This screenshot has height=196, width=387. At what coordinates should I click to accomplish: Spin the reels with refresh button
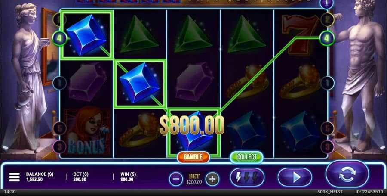347,174
